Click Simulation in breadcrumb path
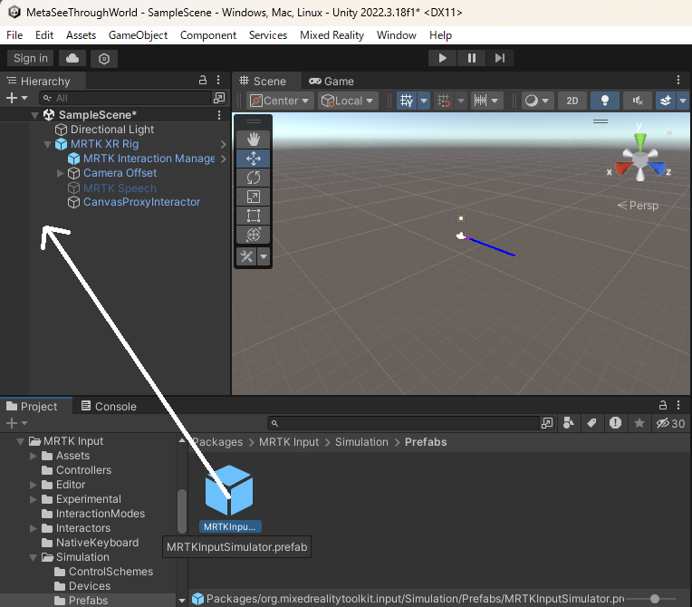 361,442
